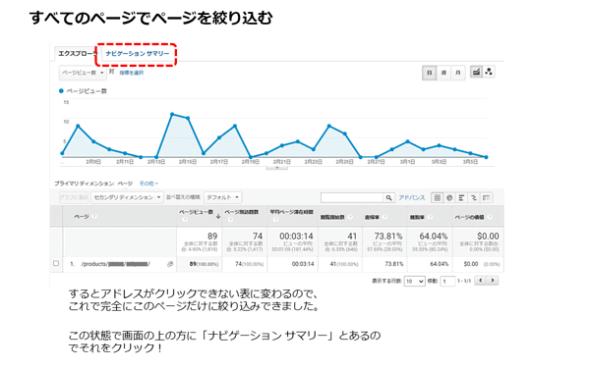Click the row's 00:03:14 time cell
This screenshot has width=590, height=369.
coord(303,264)
